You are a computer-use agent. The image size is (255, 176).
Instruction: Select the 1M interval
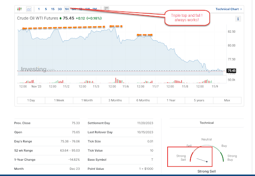94,9
